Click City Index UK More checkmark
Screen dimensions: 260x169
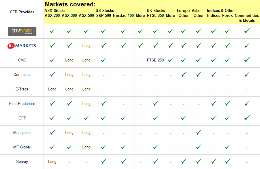pos(171,31)
